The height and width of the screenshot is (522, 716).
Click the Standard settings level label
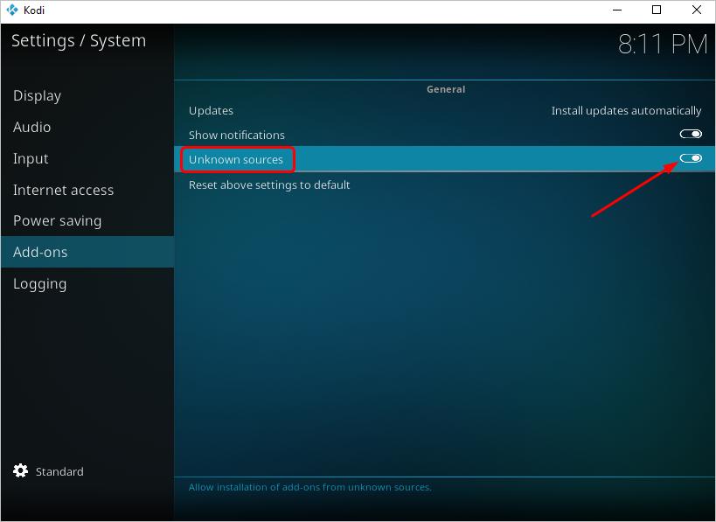(x=59, y=471)
